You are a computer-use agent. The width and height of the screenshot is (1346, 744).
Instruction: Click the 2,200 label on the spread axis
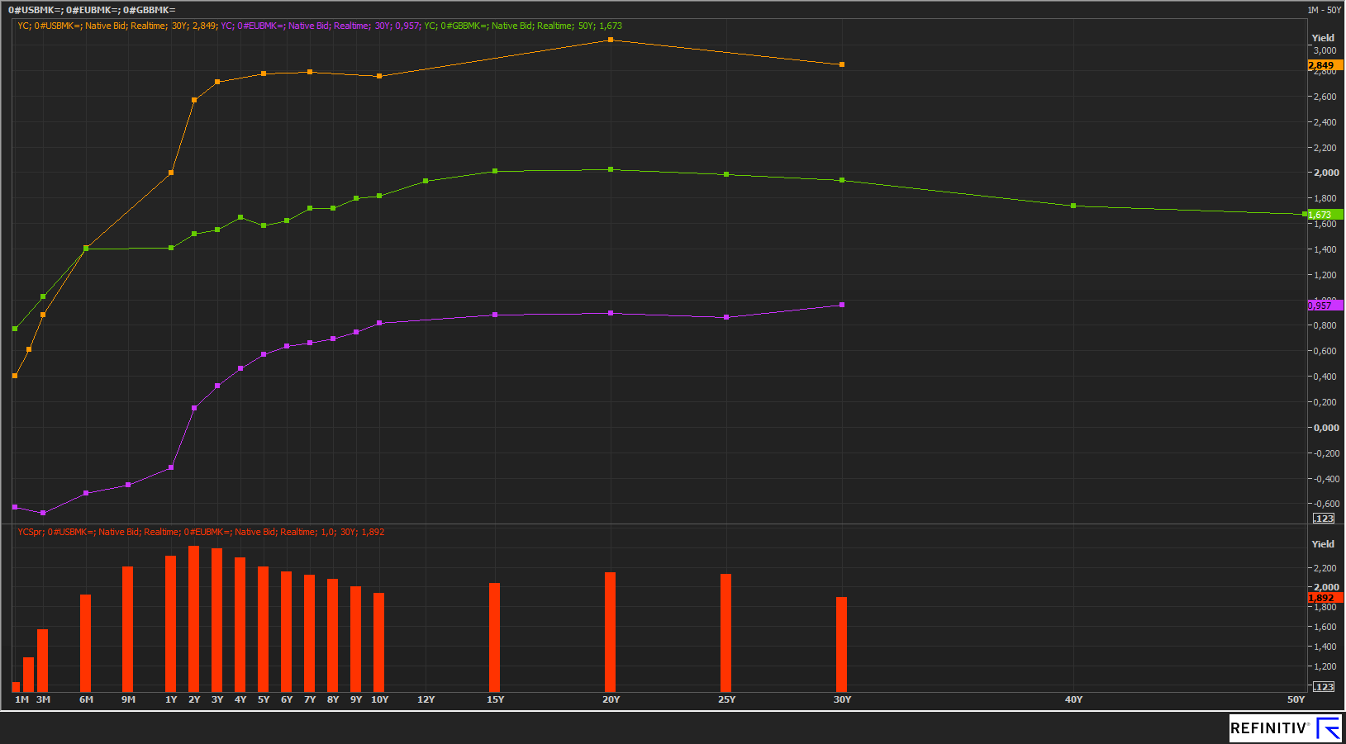click(x=1325, y=568)
